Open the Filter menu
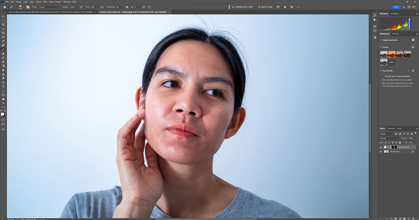The image size is (419, 220). click(45, 1)
